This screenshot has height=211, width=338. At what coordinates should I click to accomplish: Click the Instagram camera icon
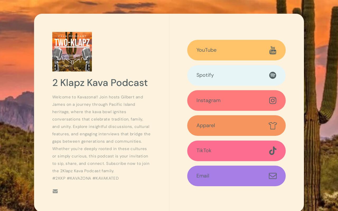pos(273,100)
